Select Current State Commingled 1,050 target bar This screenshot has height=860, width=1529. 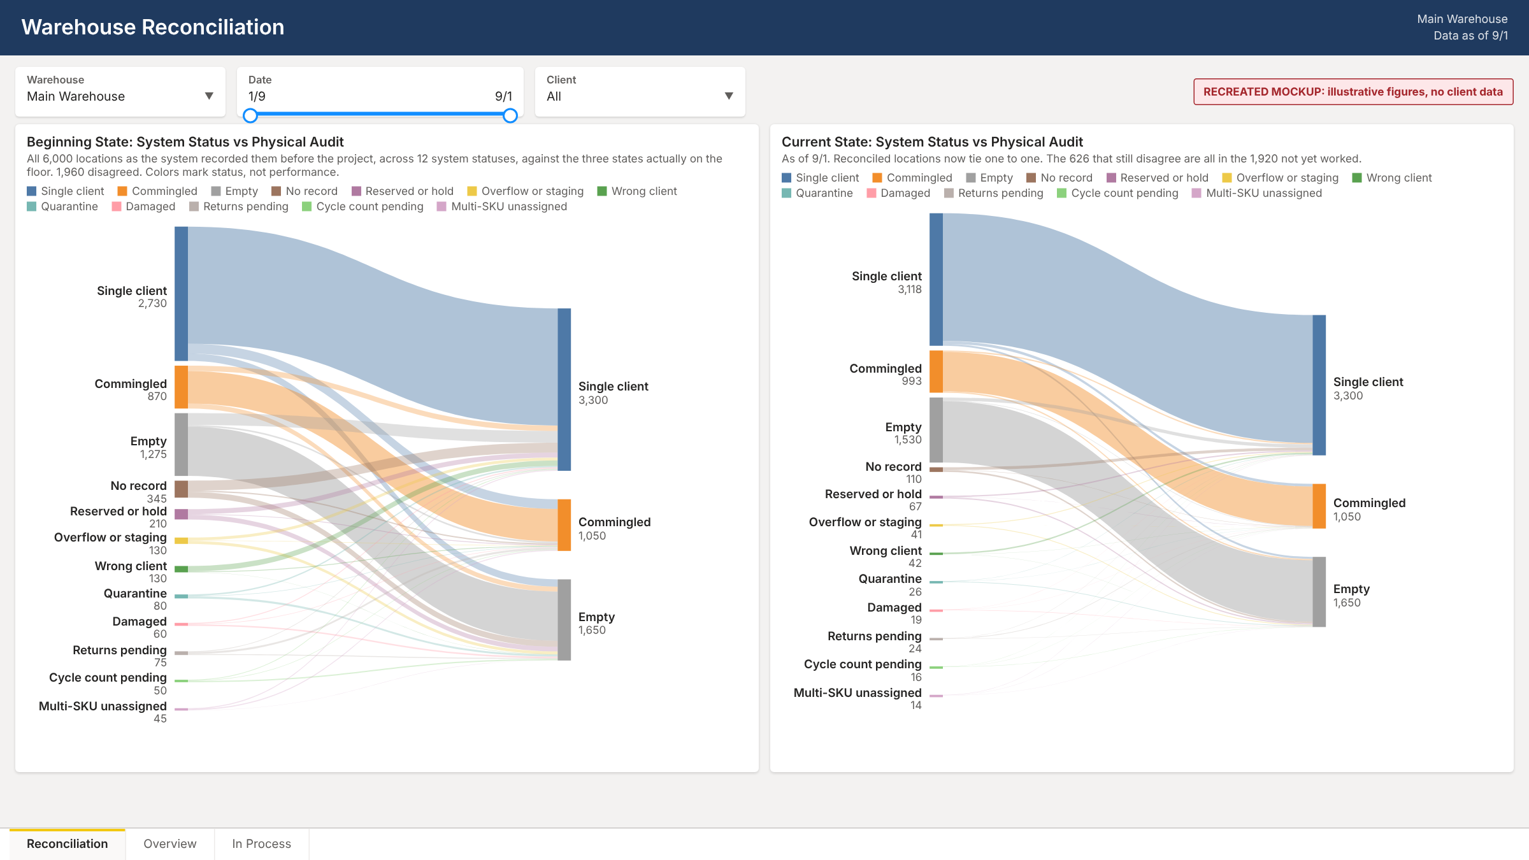1319,506
